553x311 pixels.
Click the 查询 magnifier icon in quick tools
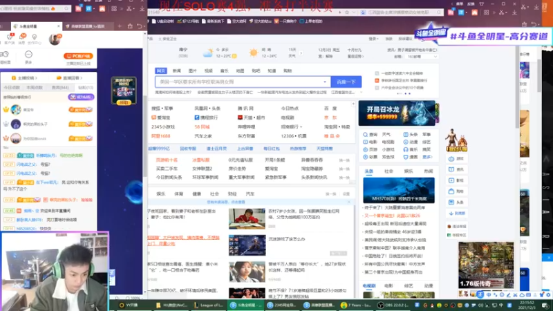click(366, 134)
